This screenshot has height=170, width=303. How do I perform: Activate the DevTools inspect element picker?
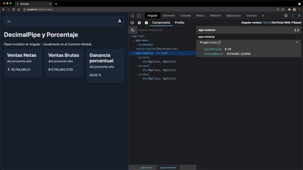pyautogui.click(x=133, y=16)
